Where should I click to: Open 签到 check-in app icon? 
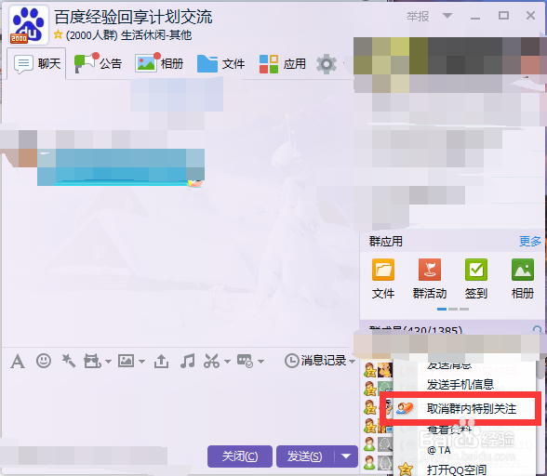pyautogui.click(x=476, y=270)
